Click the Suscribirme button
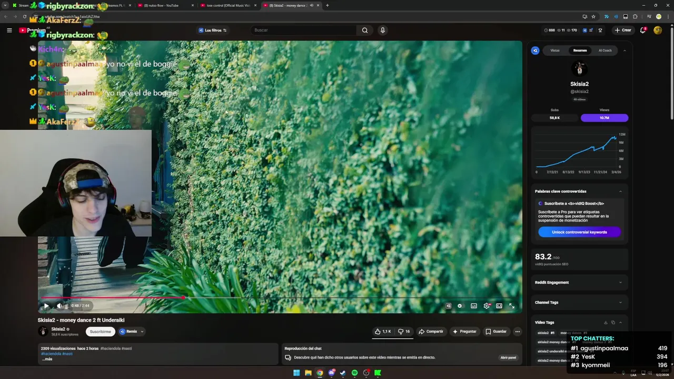The image size is (674, 379). (100, 332)
